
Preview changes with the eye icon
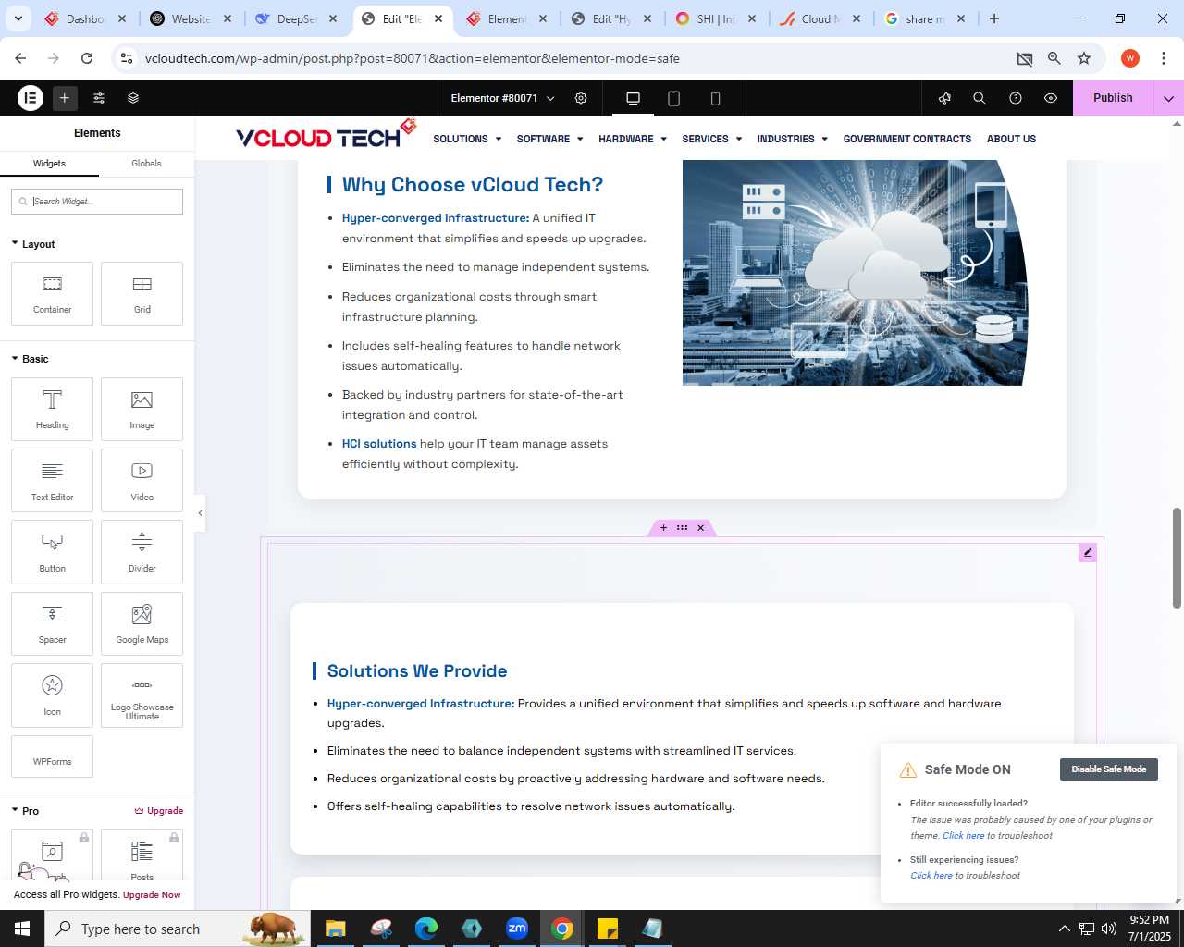[x=1051, y=98]
